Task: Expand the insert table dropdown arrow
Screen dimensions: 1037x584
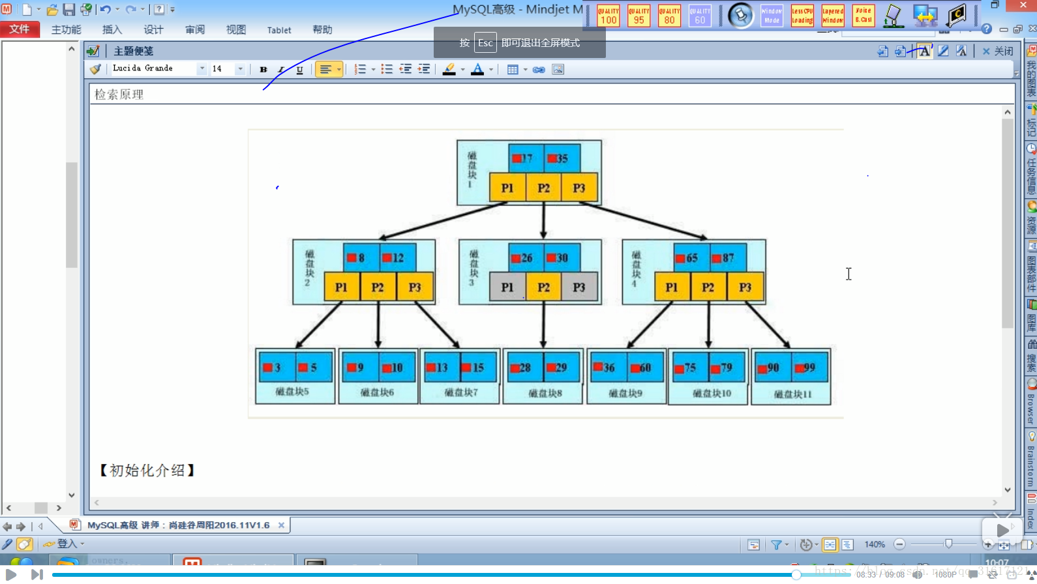Action: pyautogui.click(x=525, y=70)
